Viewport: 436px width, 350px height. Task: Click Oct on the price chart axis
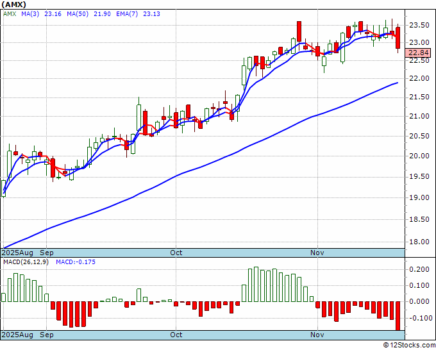point(176,253)
